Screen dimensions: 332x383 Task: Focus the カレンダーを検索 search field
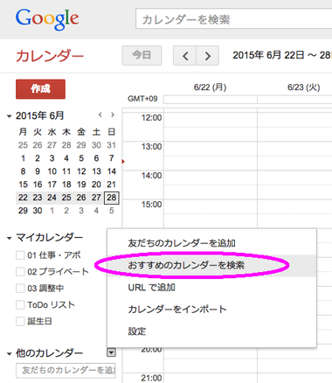(233, 19)
